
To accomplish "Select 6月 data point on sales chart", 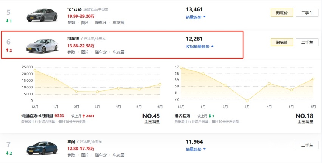I will tap(160, 84).
